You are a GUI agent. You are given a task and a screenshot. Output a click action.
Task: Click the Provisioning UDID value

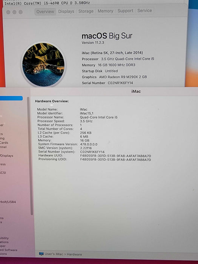pos(115,160)
